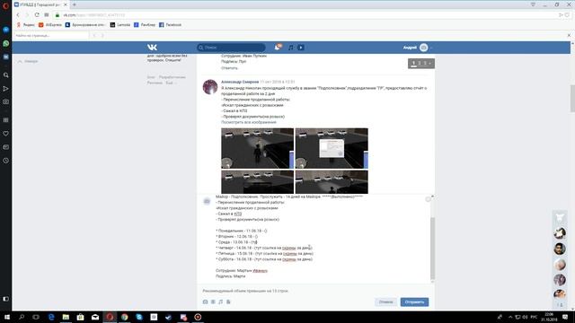
Task: Select the УГИБДД browser tab
Action: (40, 4)
